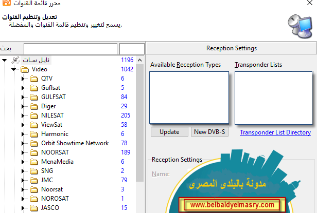Viewport: 317px width, 213px height.
Task: Select the SNG tree row label
Action: [47, 171]
